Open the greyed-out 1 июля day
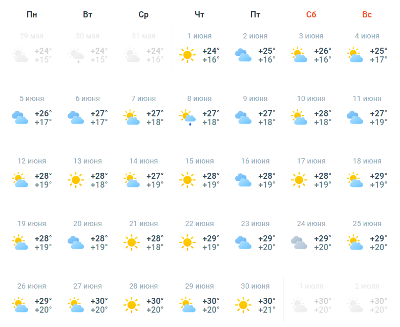Image resolution: width=400 pixels, height=327 pixels. pos(311,299)
